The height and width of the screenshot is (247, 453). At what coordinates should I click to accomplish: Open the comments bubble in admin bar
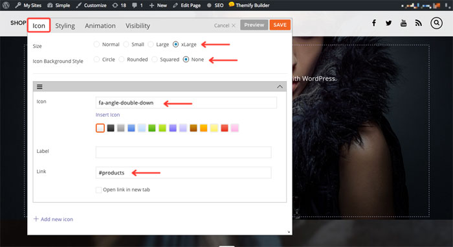coord(137,5)
